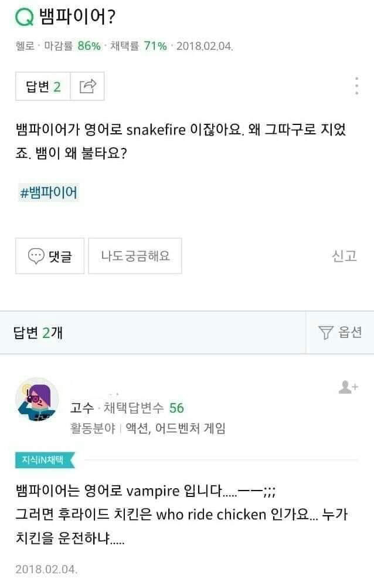Select the 답변 2개 section header

[x=38, y=332]
